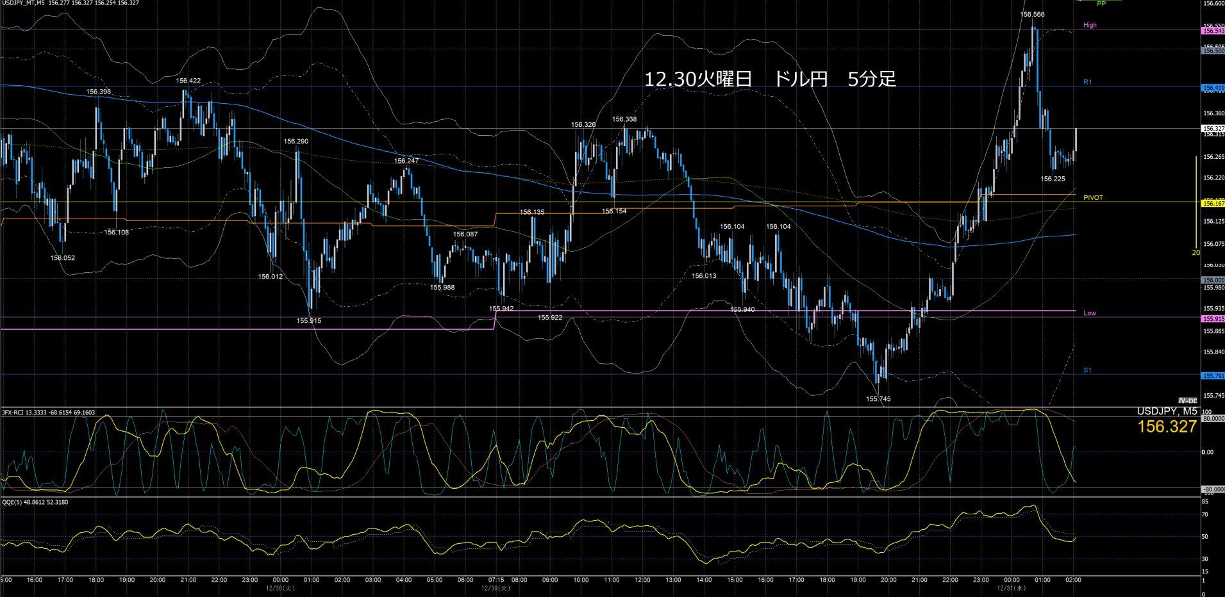Viewport: 1225px width, 597px height.
Task: Click the blue 155.791 S1 price tag
Action: tap(1213, 376)
